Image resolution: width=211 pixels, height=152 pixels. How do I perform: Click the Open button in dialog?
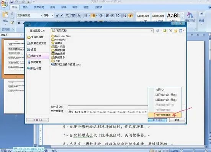click(x=157, y=120)
